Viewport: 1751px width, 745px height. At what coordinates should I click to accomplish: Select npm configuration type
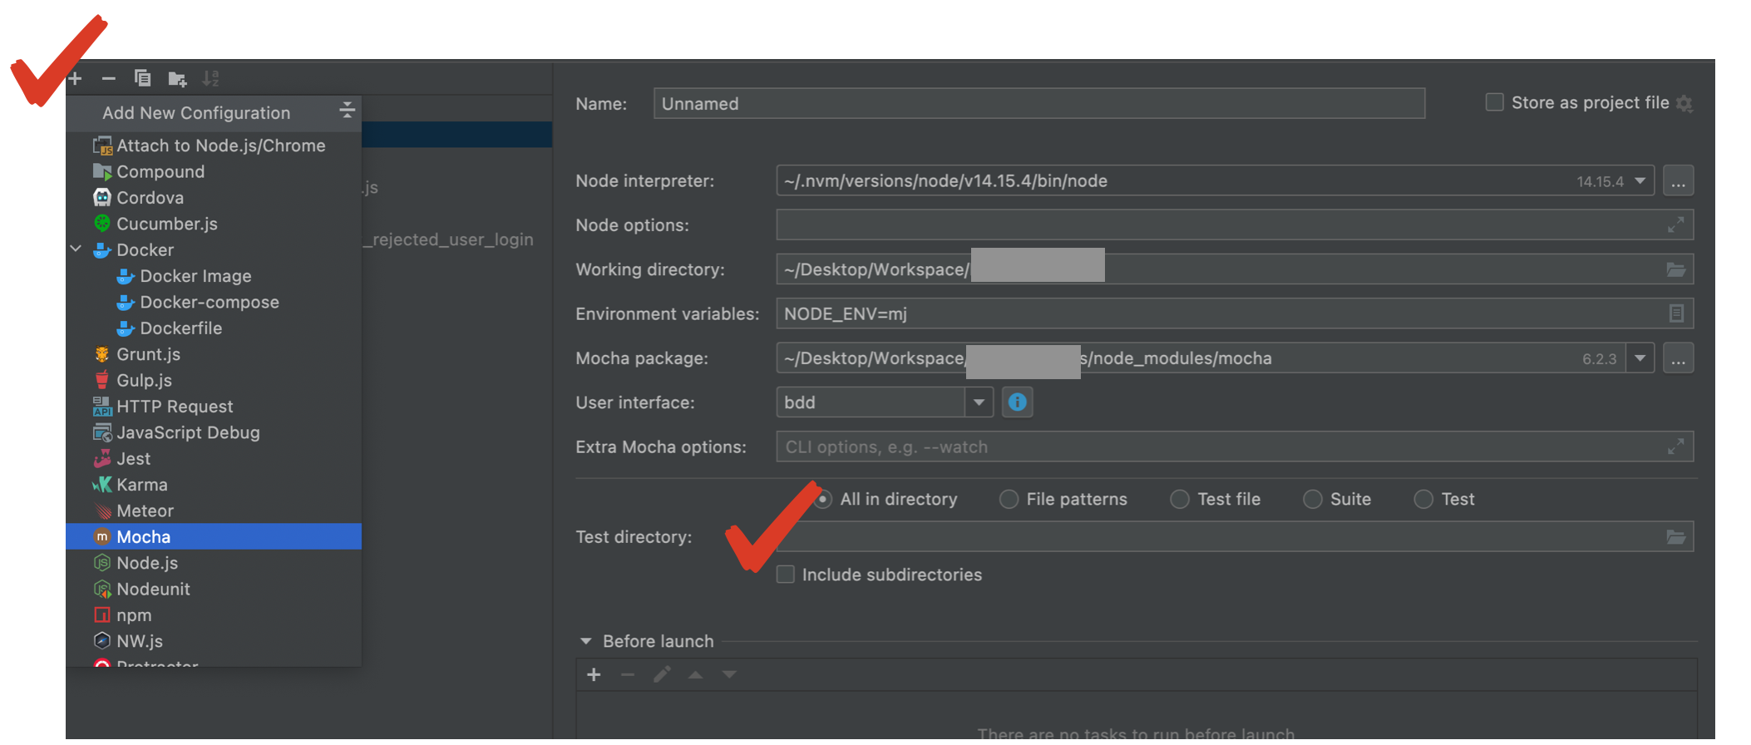pos(214,615)
